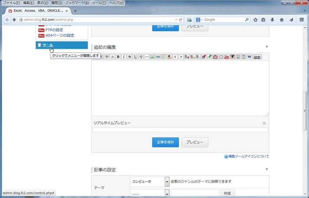
Task: Click the Instagram camera icon in editor
Action: 232,57
